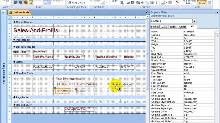The image size is (220, 123).
Task: Click the Select All controls icon
Action: click(x=170, y=3)
